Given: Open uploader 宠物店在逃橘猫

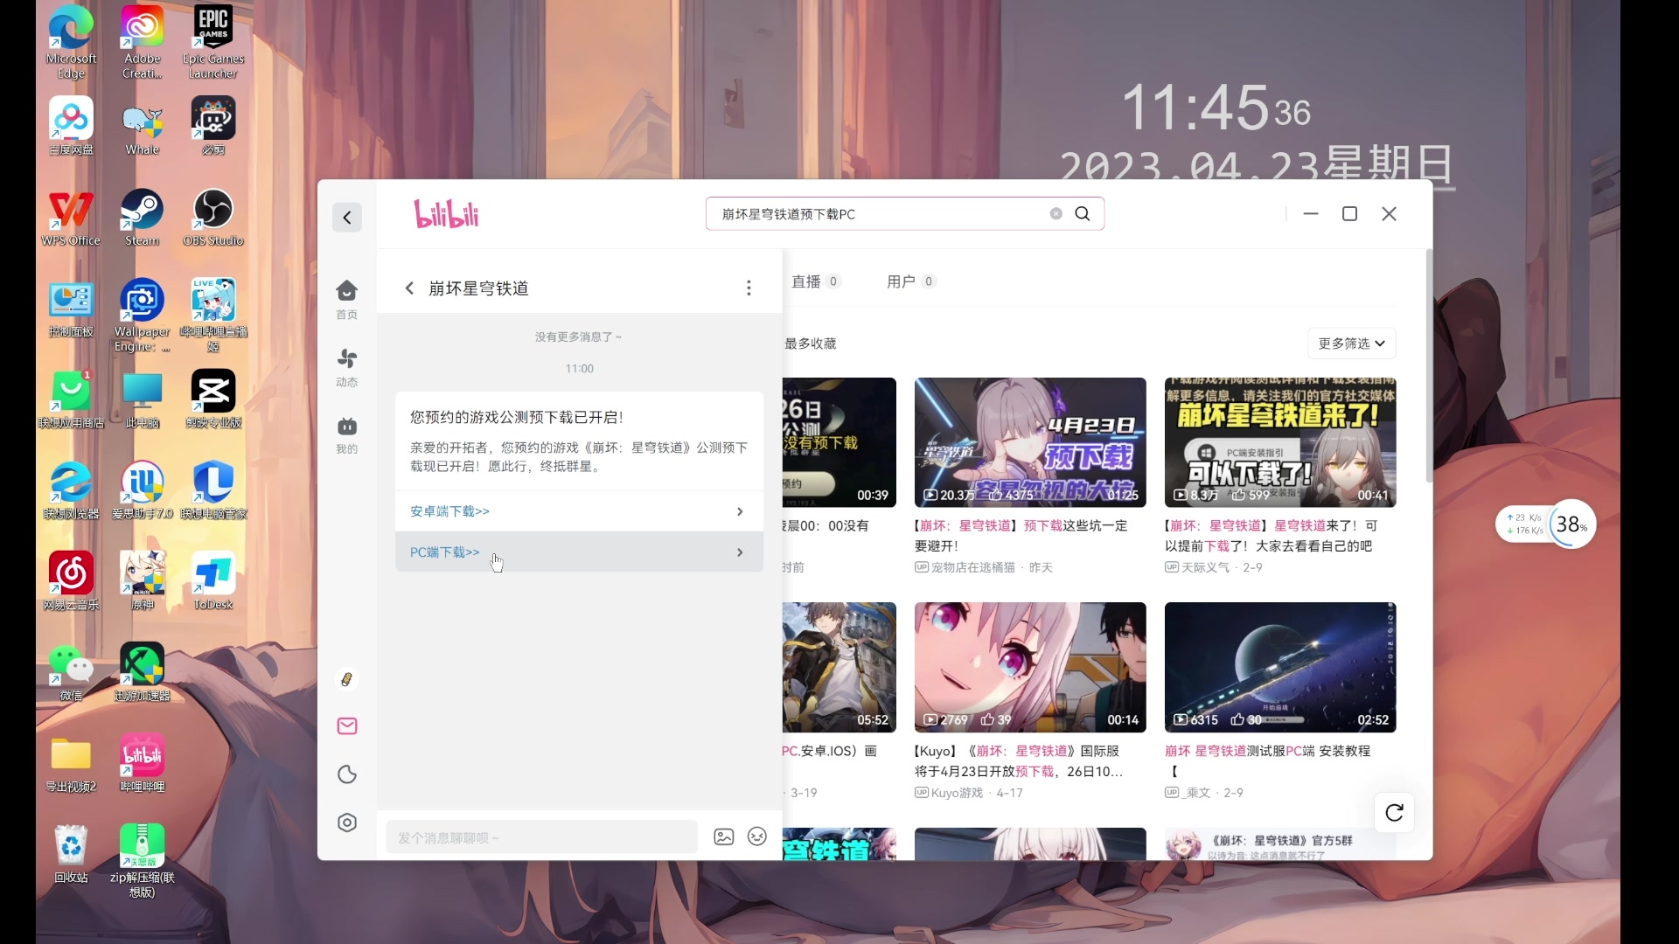Looking at the screenshot, I should [x=973, y=567].
